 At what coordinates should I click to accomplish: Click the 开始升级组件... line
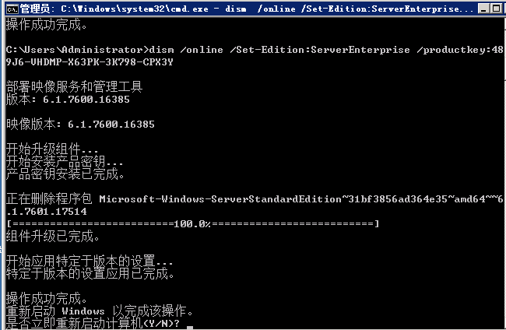52,149
